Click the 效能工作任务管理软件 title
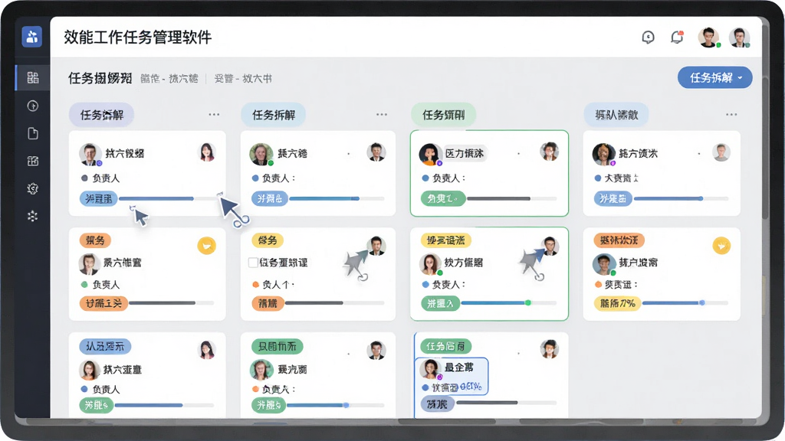Image resolution: width=785 pixels, height=441 pixels. pos(138,37)
